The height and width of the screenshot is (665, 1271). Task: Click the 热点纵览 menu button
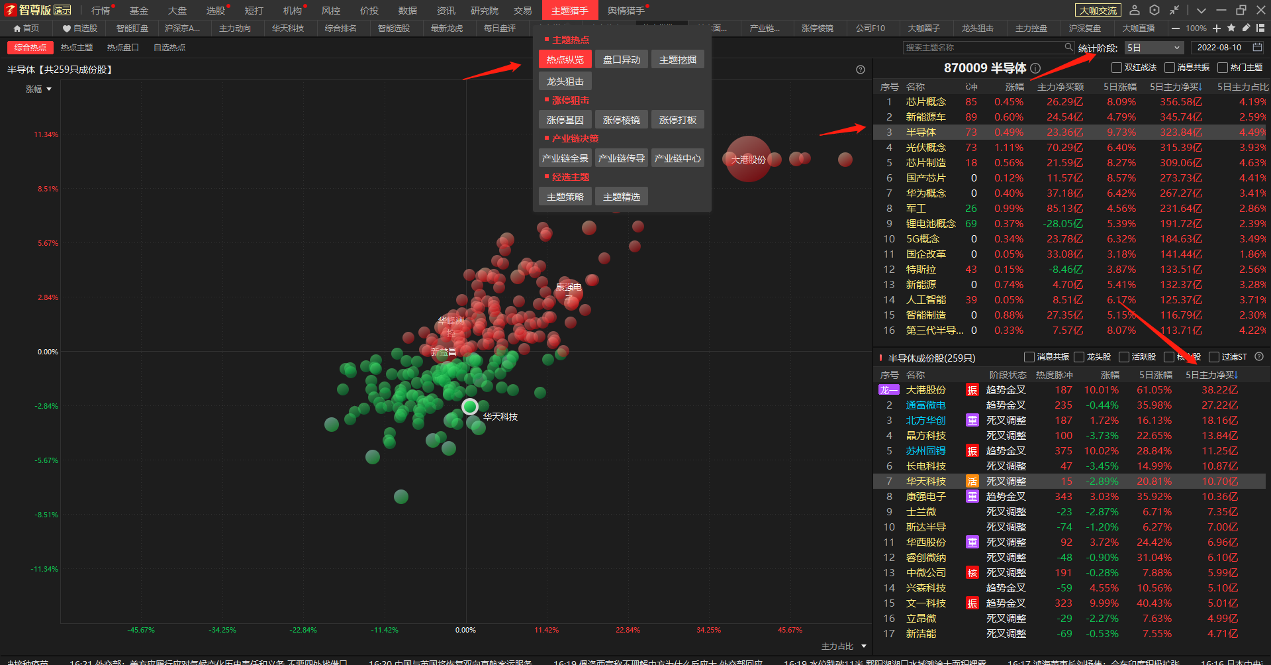565,60
